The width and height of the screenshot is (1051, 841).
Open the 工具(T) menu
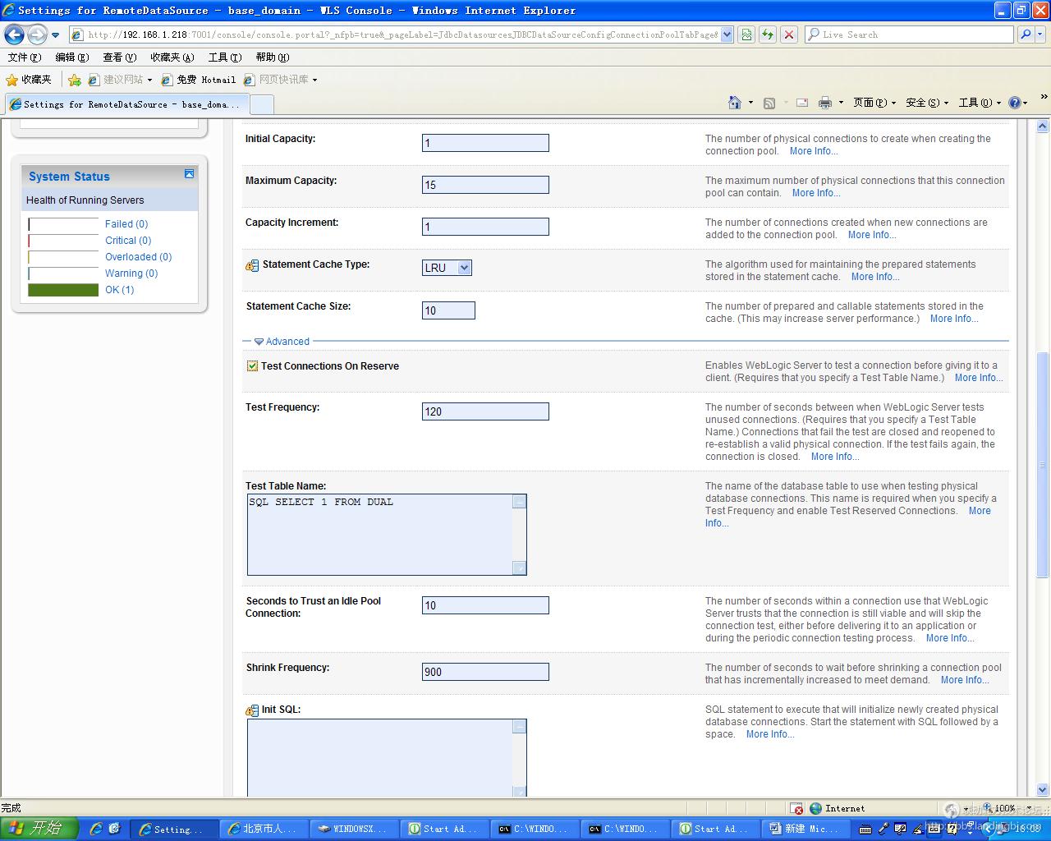click(224, 57)
